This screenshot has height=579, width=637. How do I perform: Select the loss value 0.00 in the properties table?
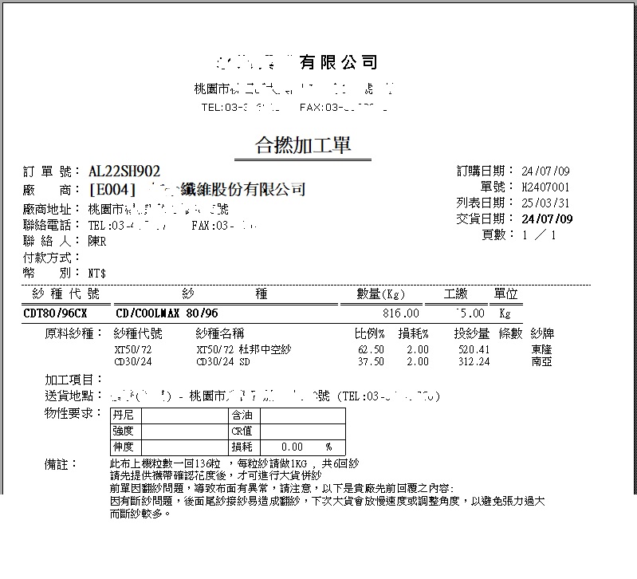point(292,447)
